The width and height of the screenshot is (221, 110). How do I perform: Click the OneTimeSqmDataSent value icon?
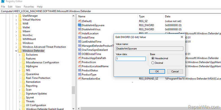[x=79, y=50]
